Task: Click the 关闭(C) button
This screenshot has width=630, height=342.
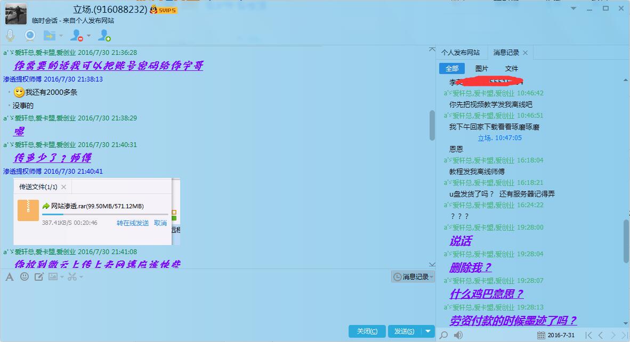Action: point(367,331)
